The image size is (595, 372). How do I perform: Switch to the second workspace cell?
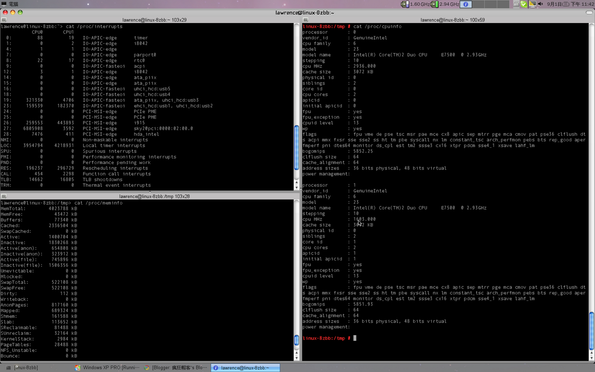click(478, 4)
